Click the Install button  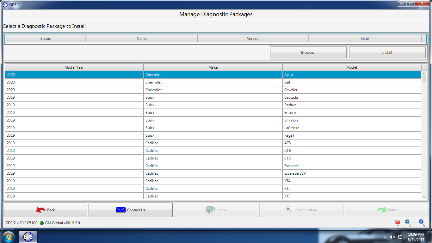pos(387,53)
